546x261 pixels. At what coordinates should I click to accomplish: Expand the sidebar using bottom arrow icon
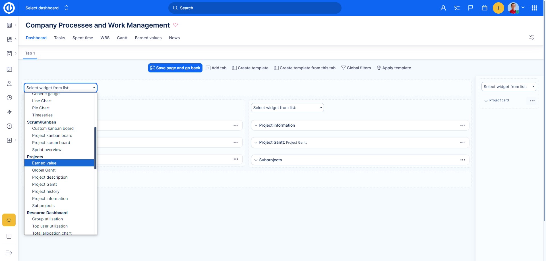pos(9,253)
